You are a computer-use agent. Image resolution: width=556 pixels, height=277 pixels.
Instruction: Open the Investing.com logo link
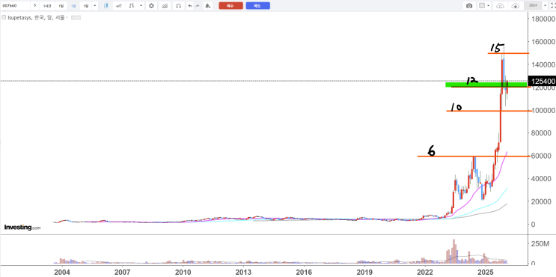(22, 228)
